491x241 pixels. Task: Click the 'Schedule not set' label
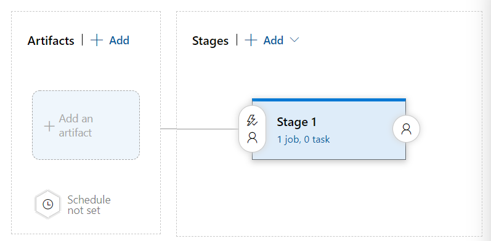89,205
